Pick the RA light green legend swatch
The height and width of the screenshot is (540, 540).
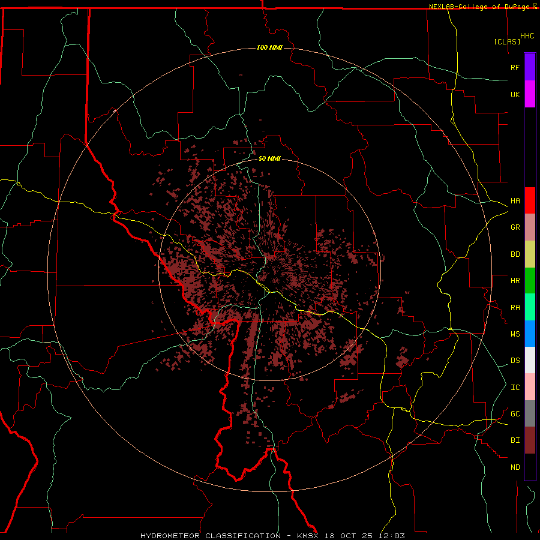(530, 307)
